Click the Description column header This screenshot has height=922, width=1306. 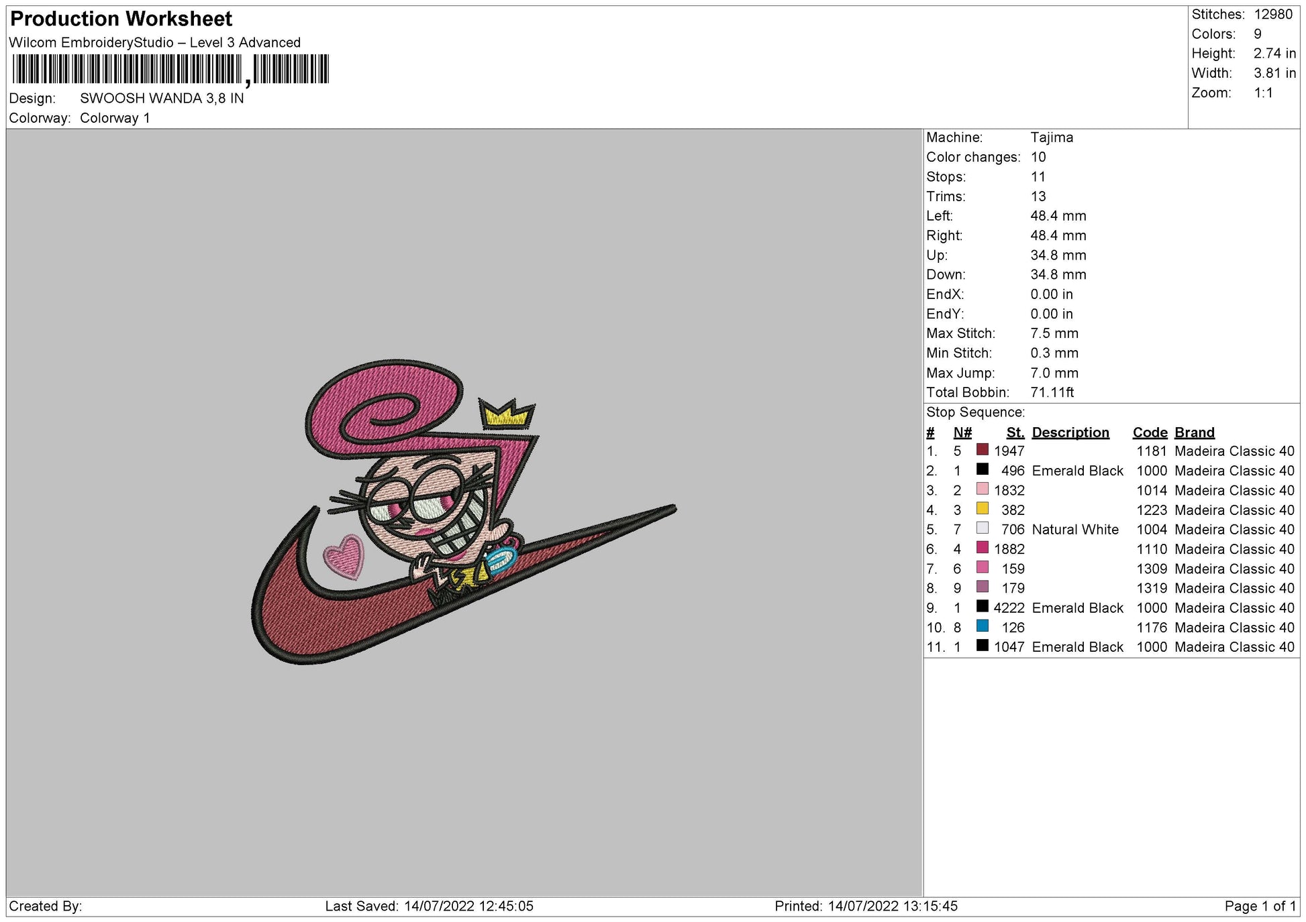coord(1070,433)
